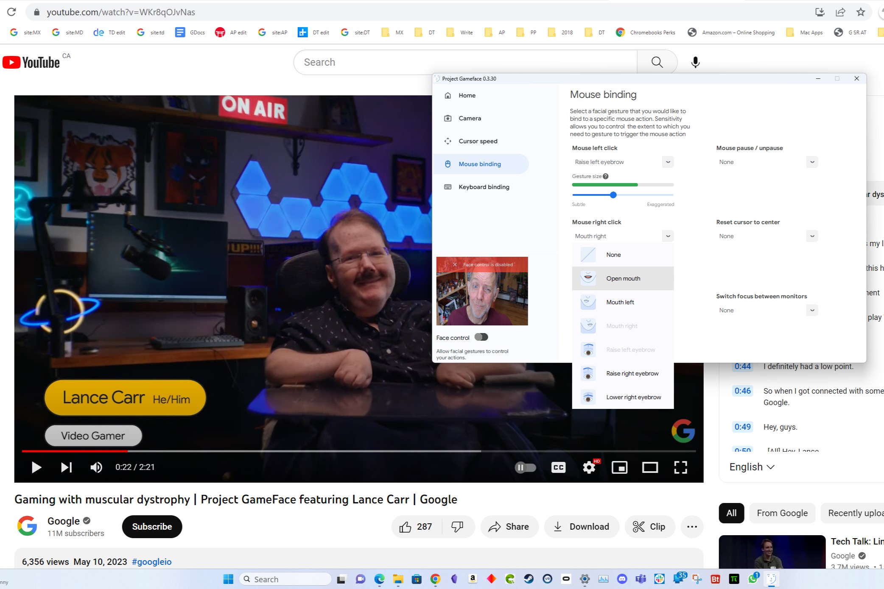Reload the page in the browser
884x589 pixels.
[11, 12]
